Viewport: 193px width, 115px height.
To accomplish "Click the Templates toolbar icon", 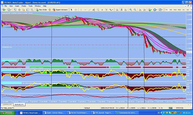I will tap(160, 10).
